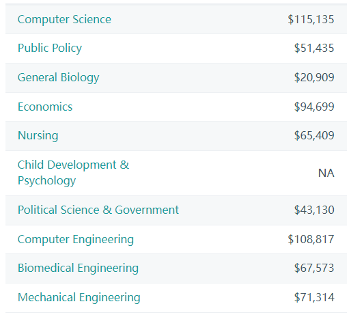Screen dimensions: 351x319
Task: Open the General Biology major
Action: tap(59, 78)
